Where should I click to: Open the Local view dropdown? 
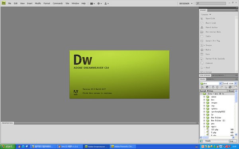tap(229, 83)
